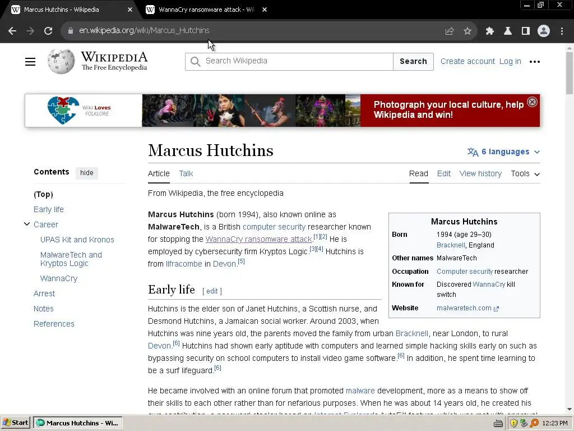
Task: Open the on-screen keyboard tray icon
Action: pos(498,424)
